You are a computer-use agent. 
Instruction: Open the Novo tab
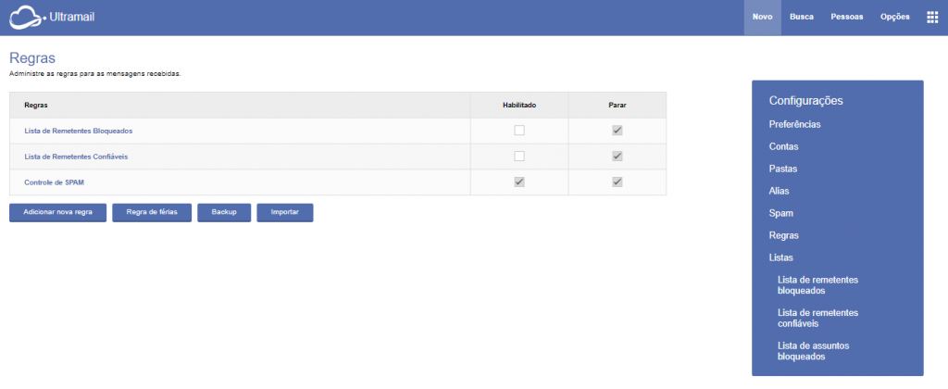click(x=762, y=17)
